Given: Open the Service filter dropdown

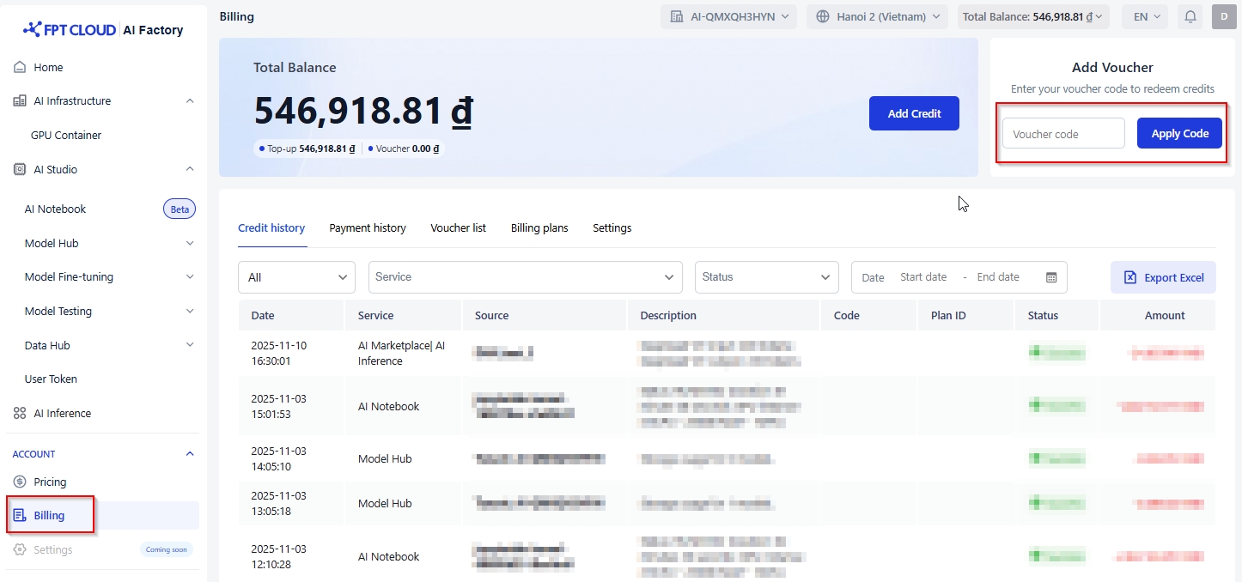Looking at the screenshot, I should click(525, 277).
